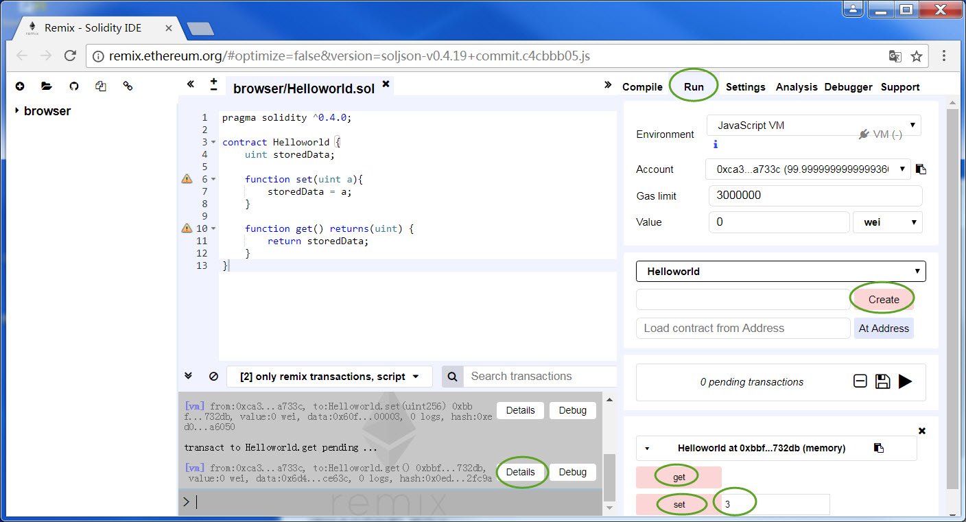Open the terminal transaction filter dropdown
Viewport: 966px width, 522px height.
[329, 377]
